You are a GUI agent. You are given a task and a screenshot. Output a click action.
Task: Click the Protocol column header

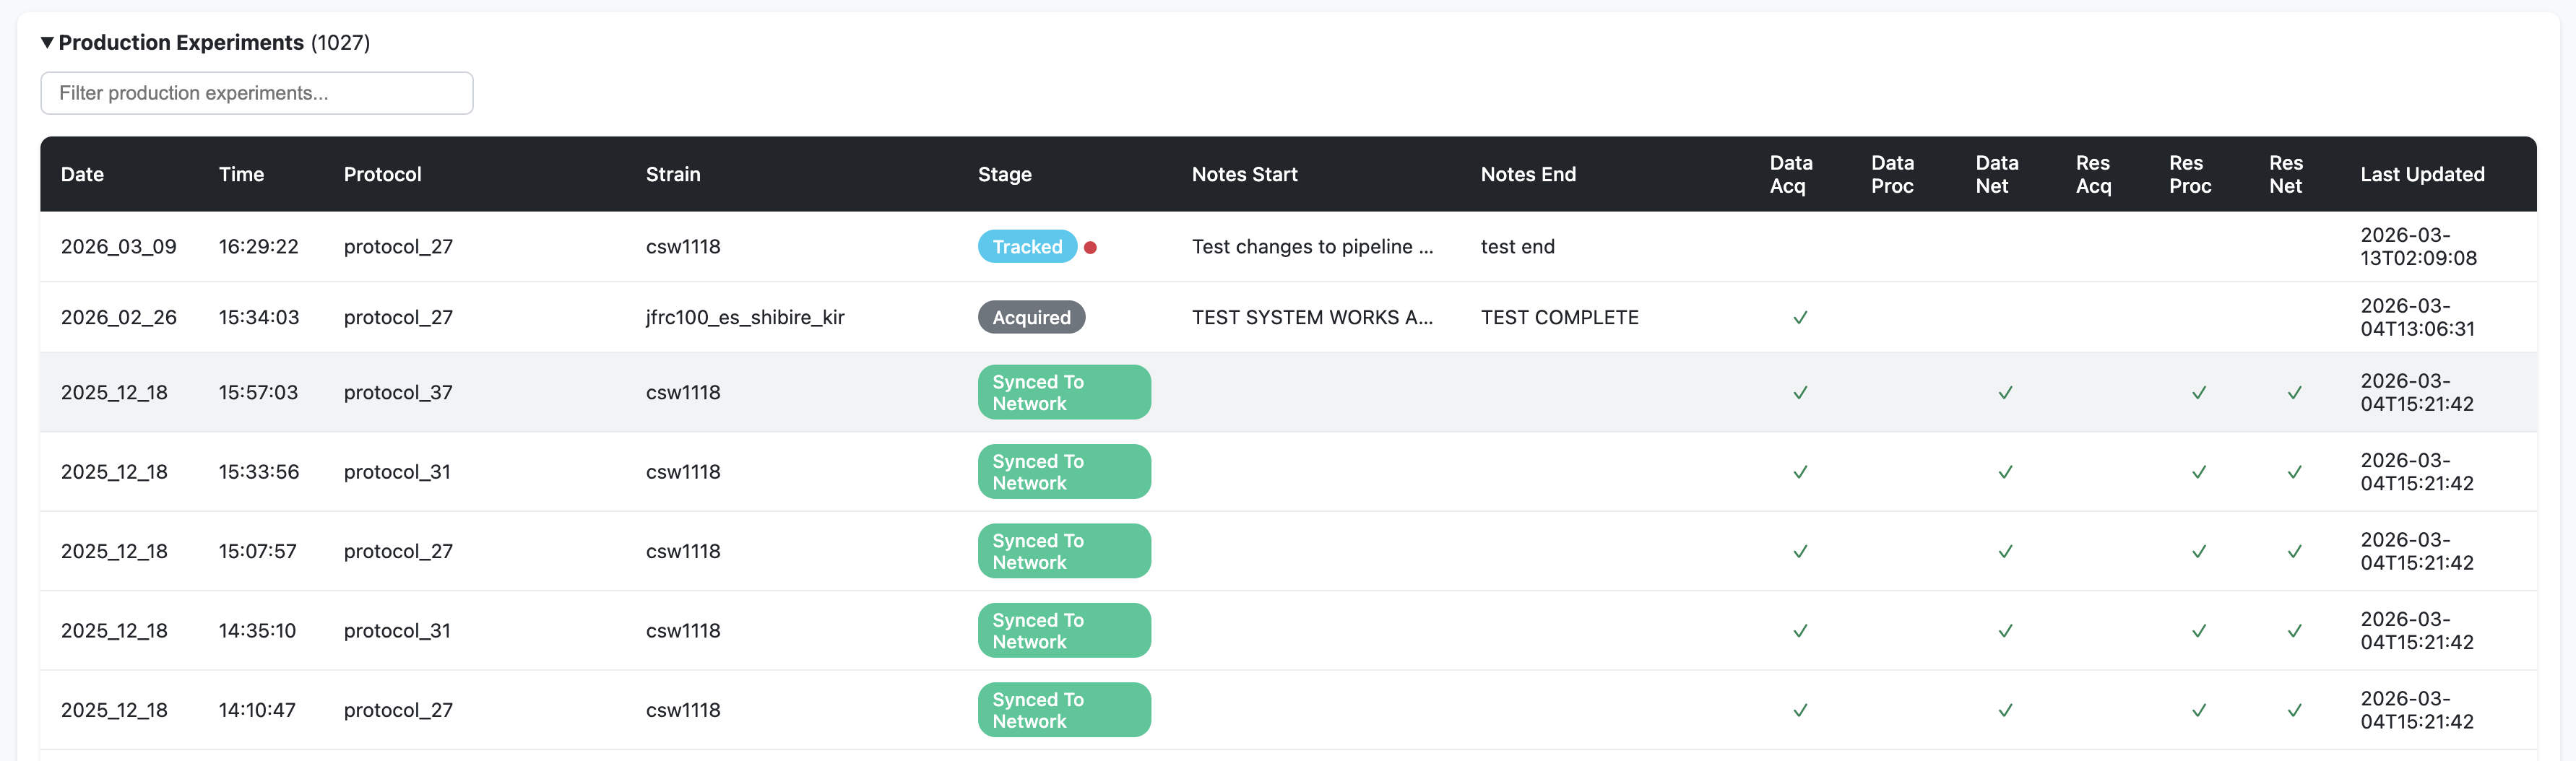pos(382,174)
